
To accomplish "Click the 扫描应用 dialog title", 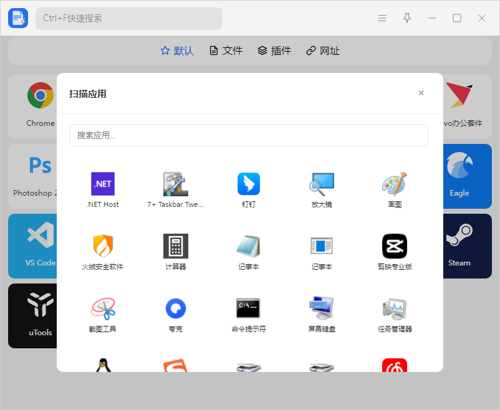I will point(88,94).
